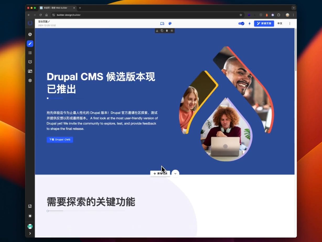The height and width of the screenshot is (242, 322).
Task: Click the 新建页面 button
Action: click(x=264, y=24)
